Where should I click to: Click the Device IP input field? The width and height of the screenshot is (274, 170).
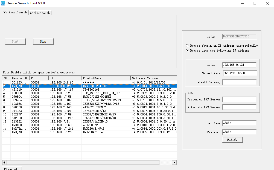[239, 65]
